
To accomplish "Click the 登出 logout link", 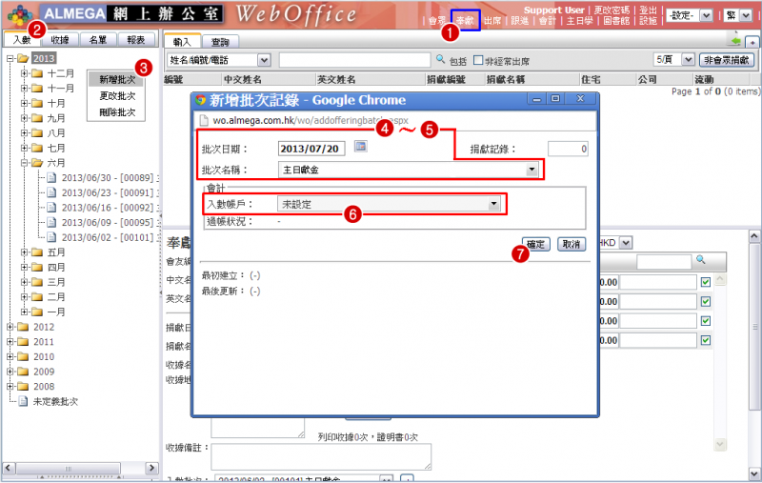I will tap(649, 10).
